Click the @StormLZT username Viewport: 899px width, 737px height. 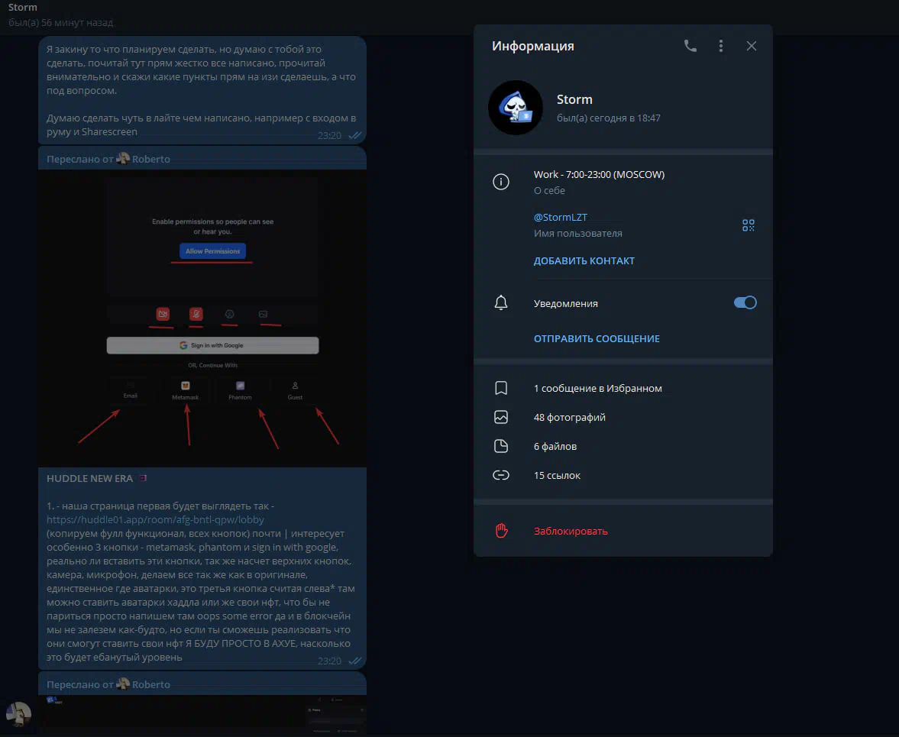[x=560, y=217]
